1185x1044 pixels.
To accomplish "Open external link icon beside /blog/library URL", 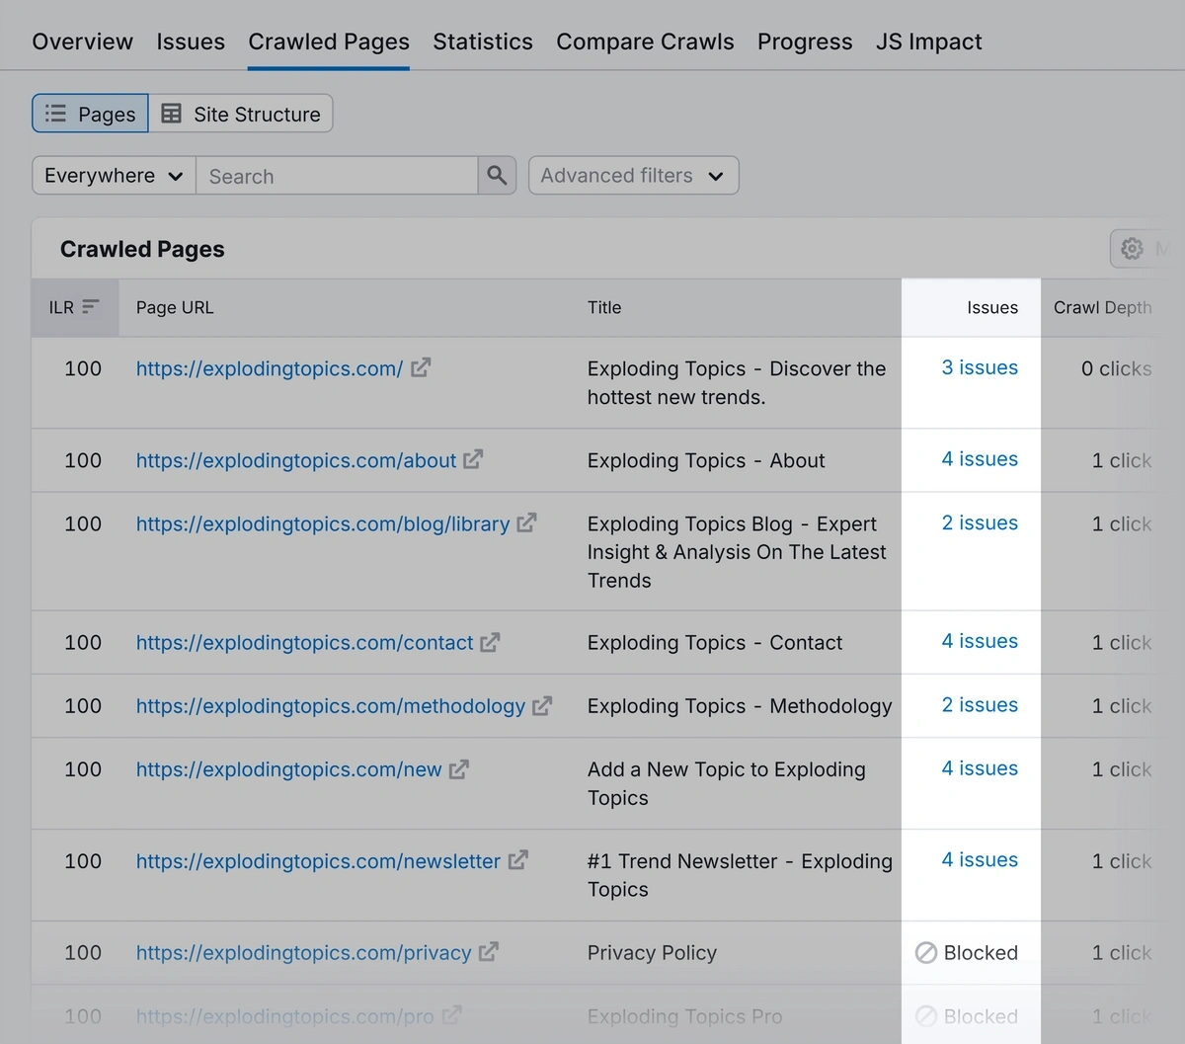I will [526, 522].
